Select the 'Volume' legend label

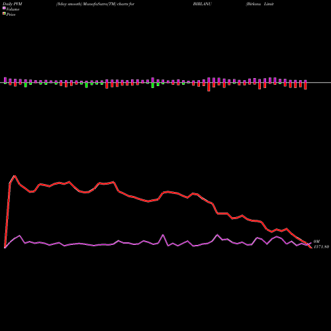(x=13, y=9)
